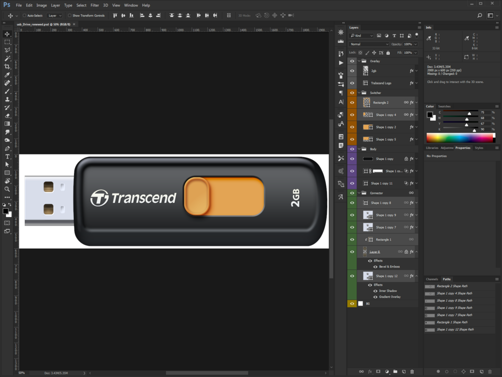Viewport: 502px width, 377px height.
Task: Collapse effects of Shape 1 copy 12
Action: [x=417, y=276]
